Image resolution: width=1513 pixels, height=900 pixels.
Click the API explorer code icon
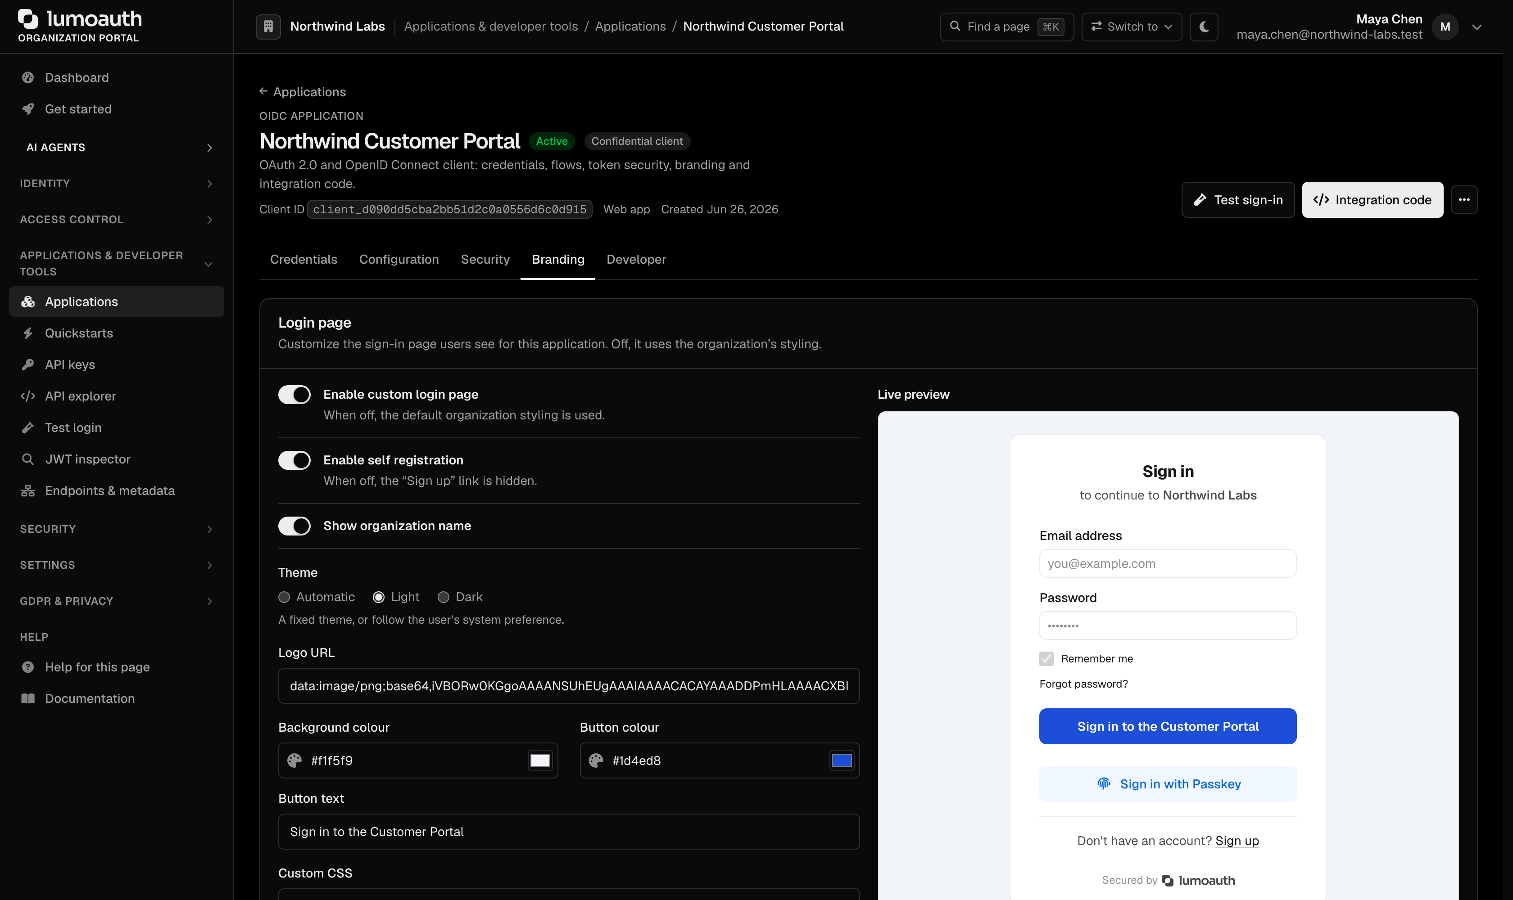click(x=28, y=396)
